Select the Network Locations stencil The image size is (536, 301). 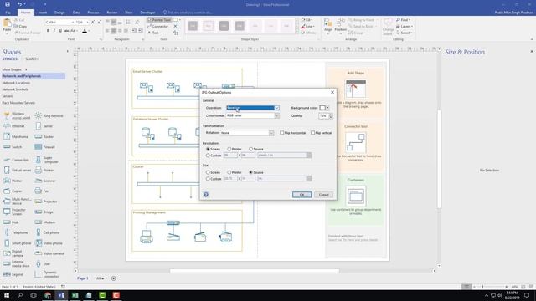[16, 83]
